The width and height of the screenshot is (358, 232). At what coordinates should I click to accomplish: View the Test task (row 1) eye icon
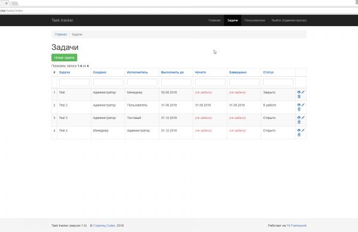pyautogui.click(x=299, y=92)
